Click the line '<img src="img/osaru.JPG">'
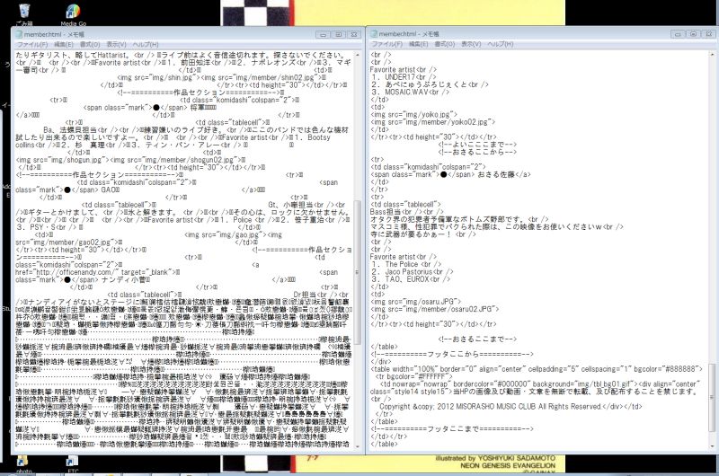 click(x=415, y=302)
